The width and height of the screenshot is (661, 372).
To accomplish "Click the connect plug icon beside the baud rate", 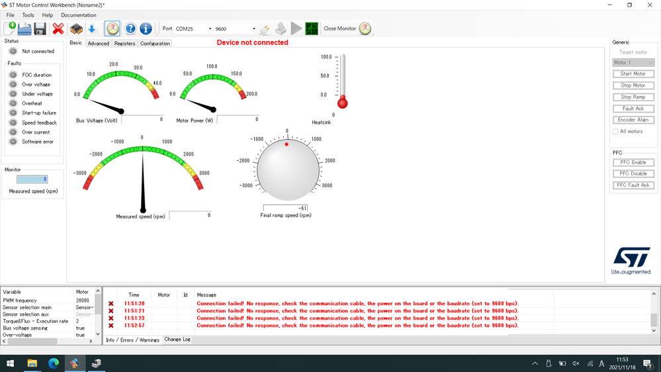I will pos(265,28).
